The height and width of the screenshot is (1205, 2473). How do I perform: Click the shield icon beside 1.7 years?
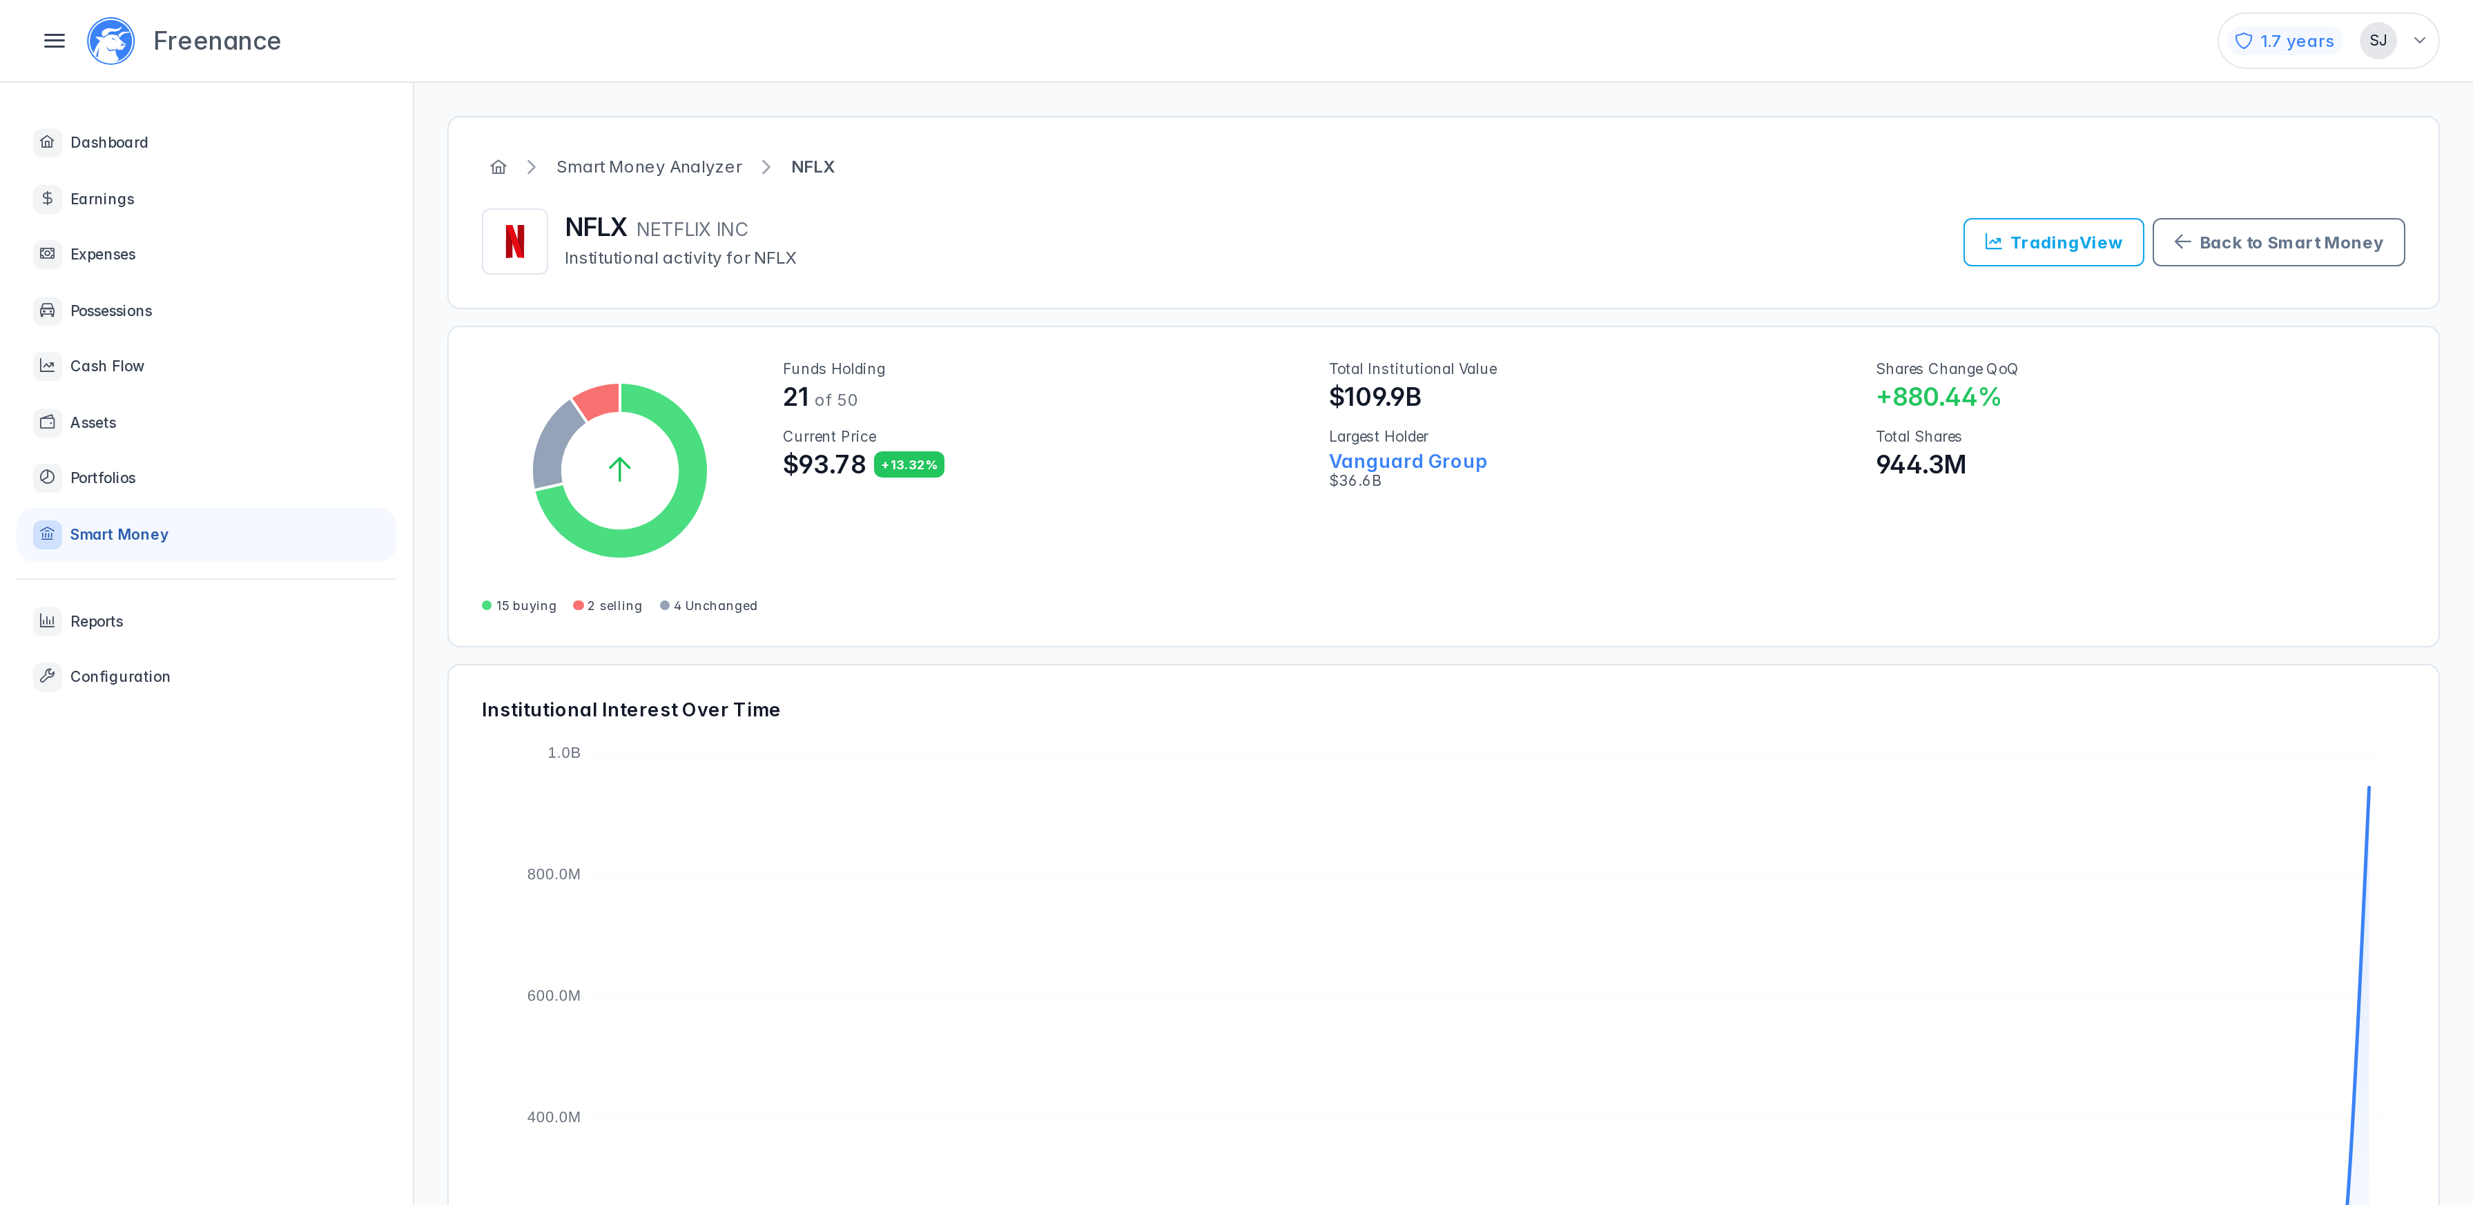click(2244, 40)
